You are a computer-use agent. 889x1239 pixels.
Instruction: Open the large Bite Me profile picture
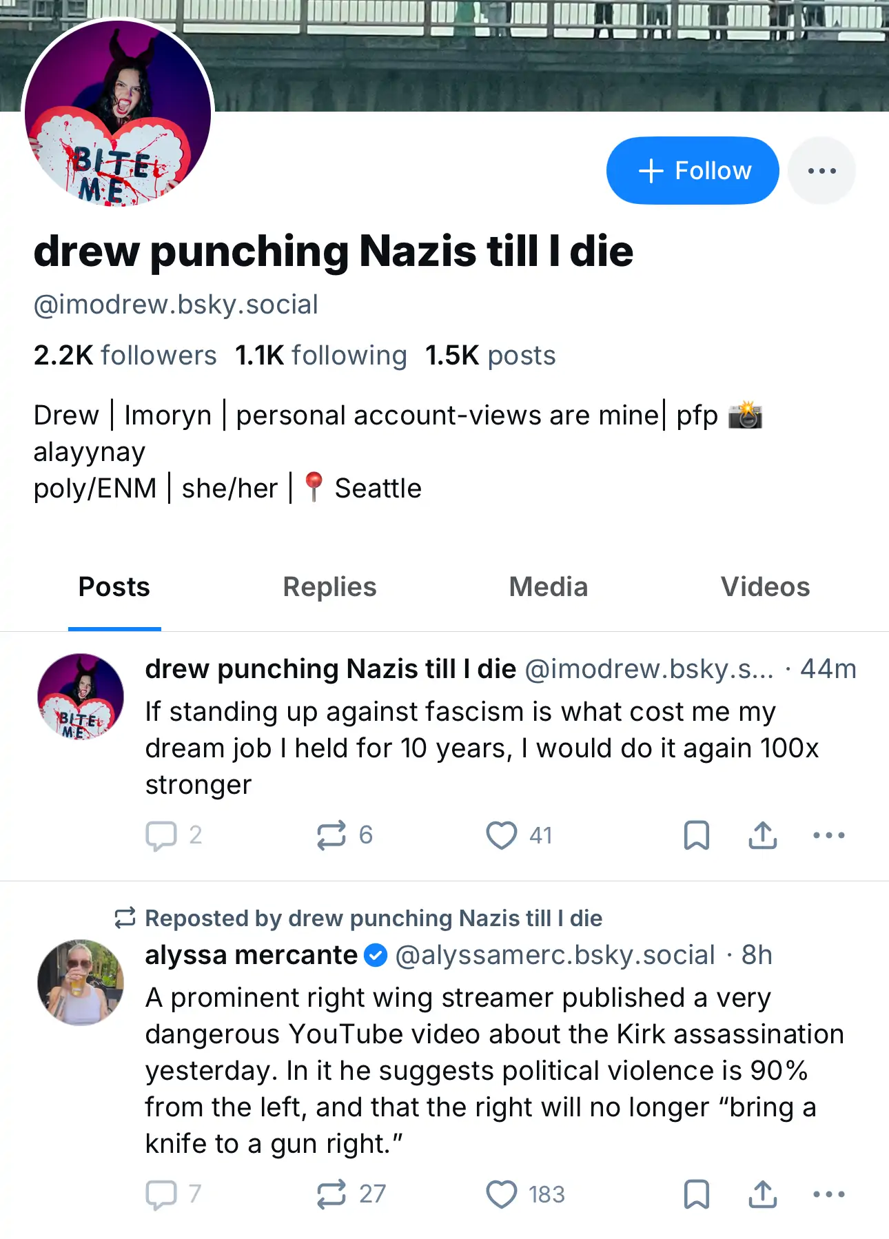click(118, 113)
